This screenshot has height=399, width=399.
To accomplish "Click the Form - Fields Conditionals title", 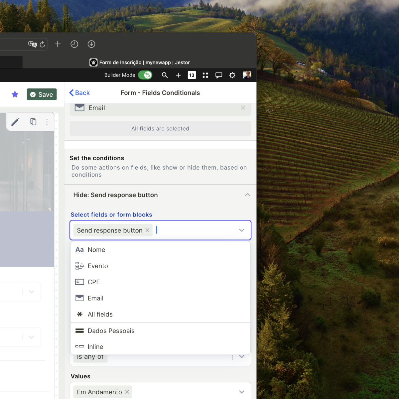I will (160, 93).
